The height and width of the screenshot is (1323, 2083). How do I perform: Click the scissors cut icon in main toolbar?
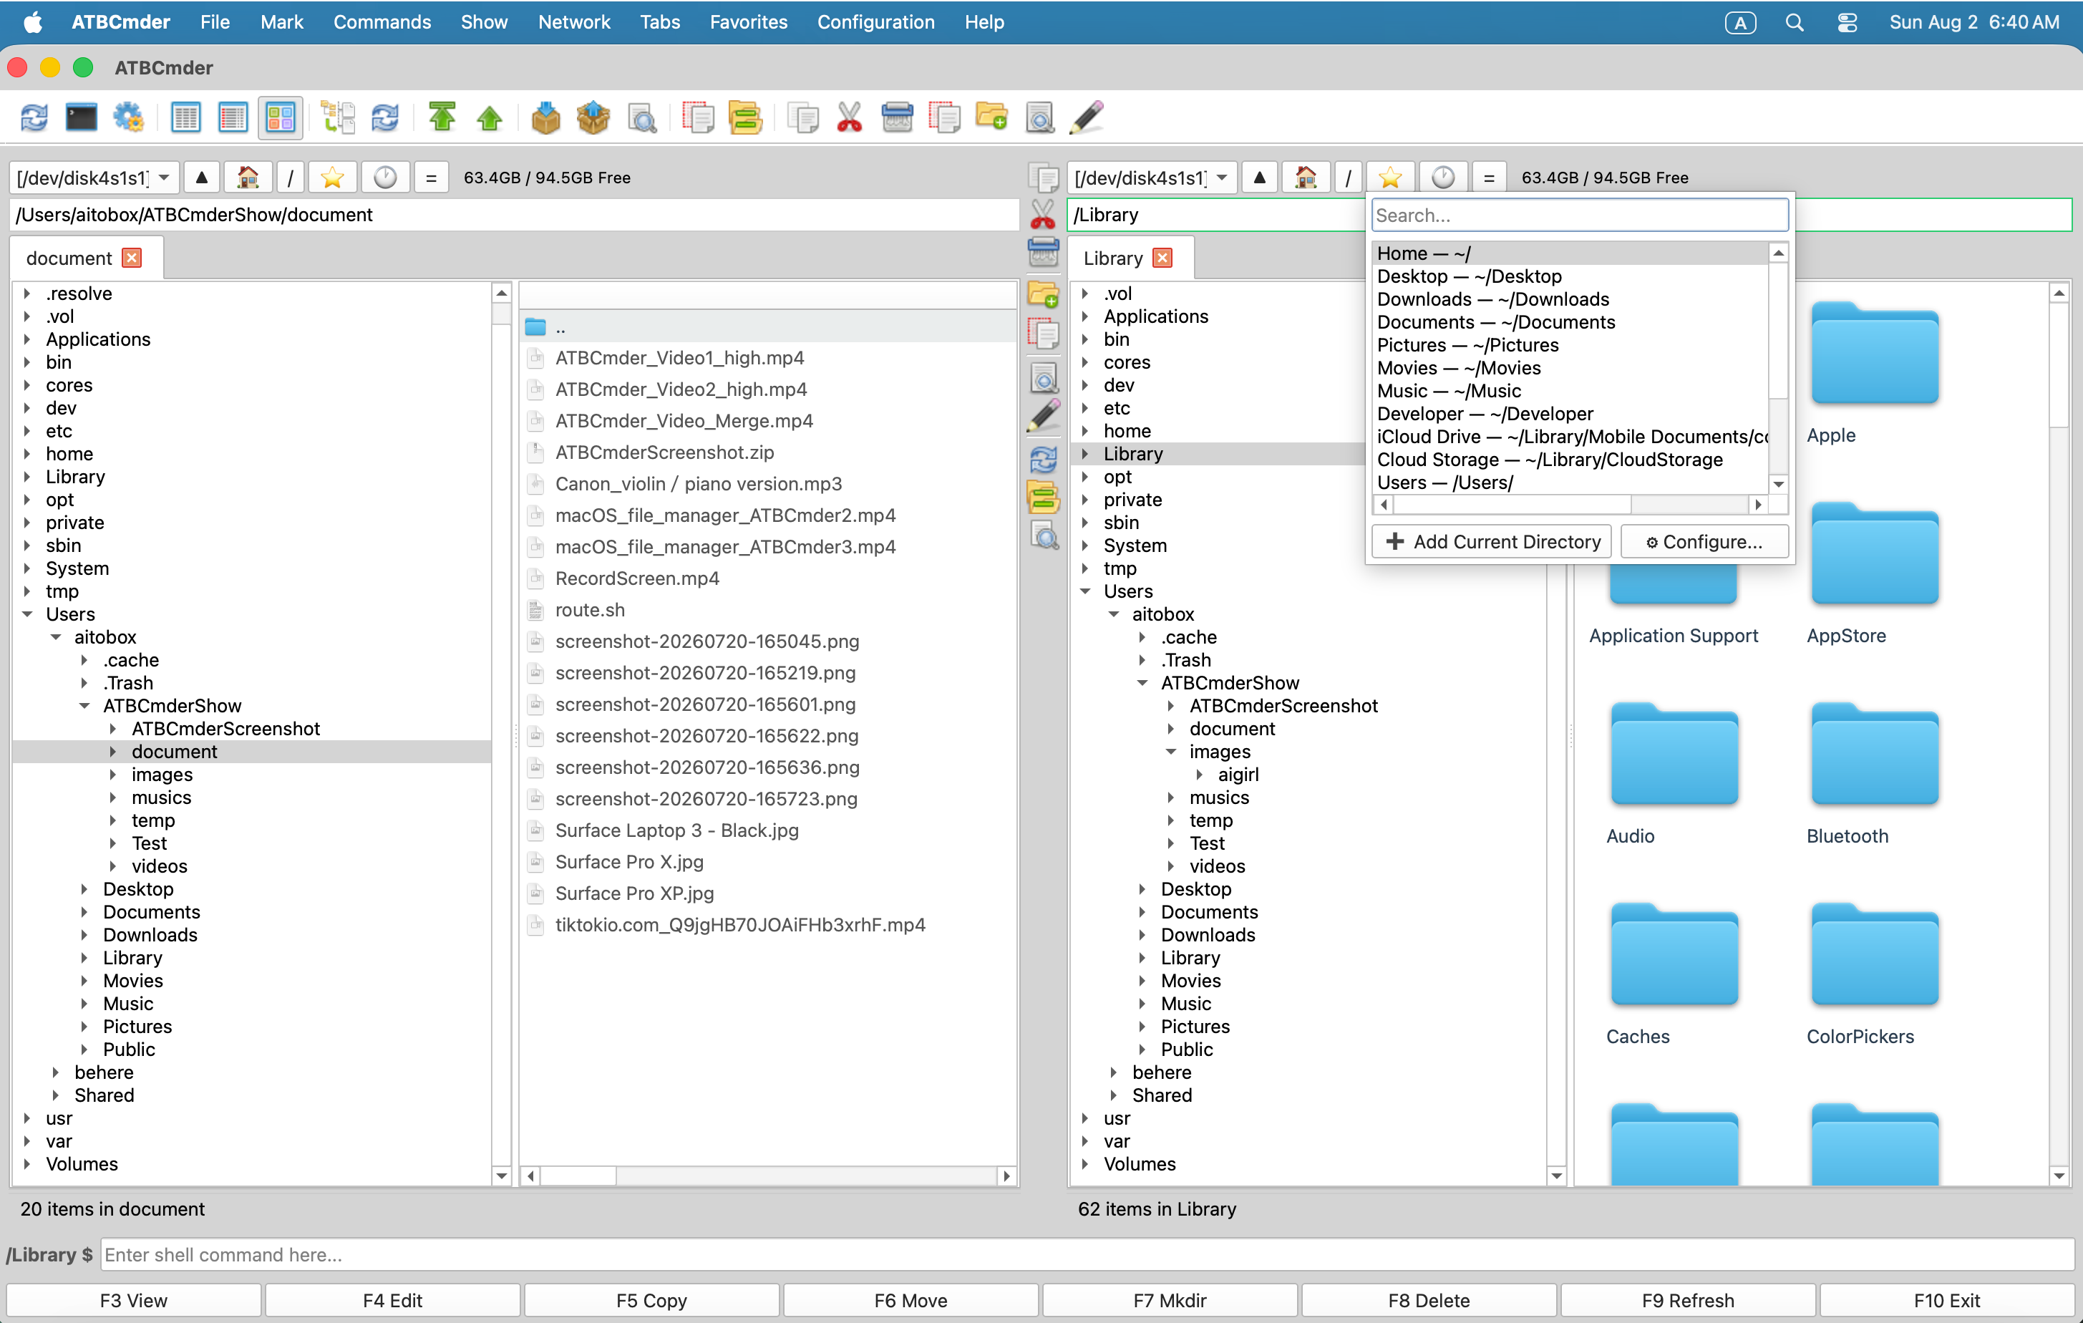pyautogui.click(x=850, y=117)
